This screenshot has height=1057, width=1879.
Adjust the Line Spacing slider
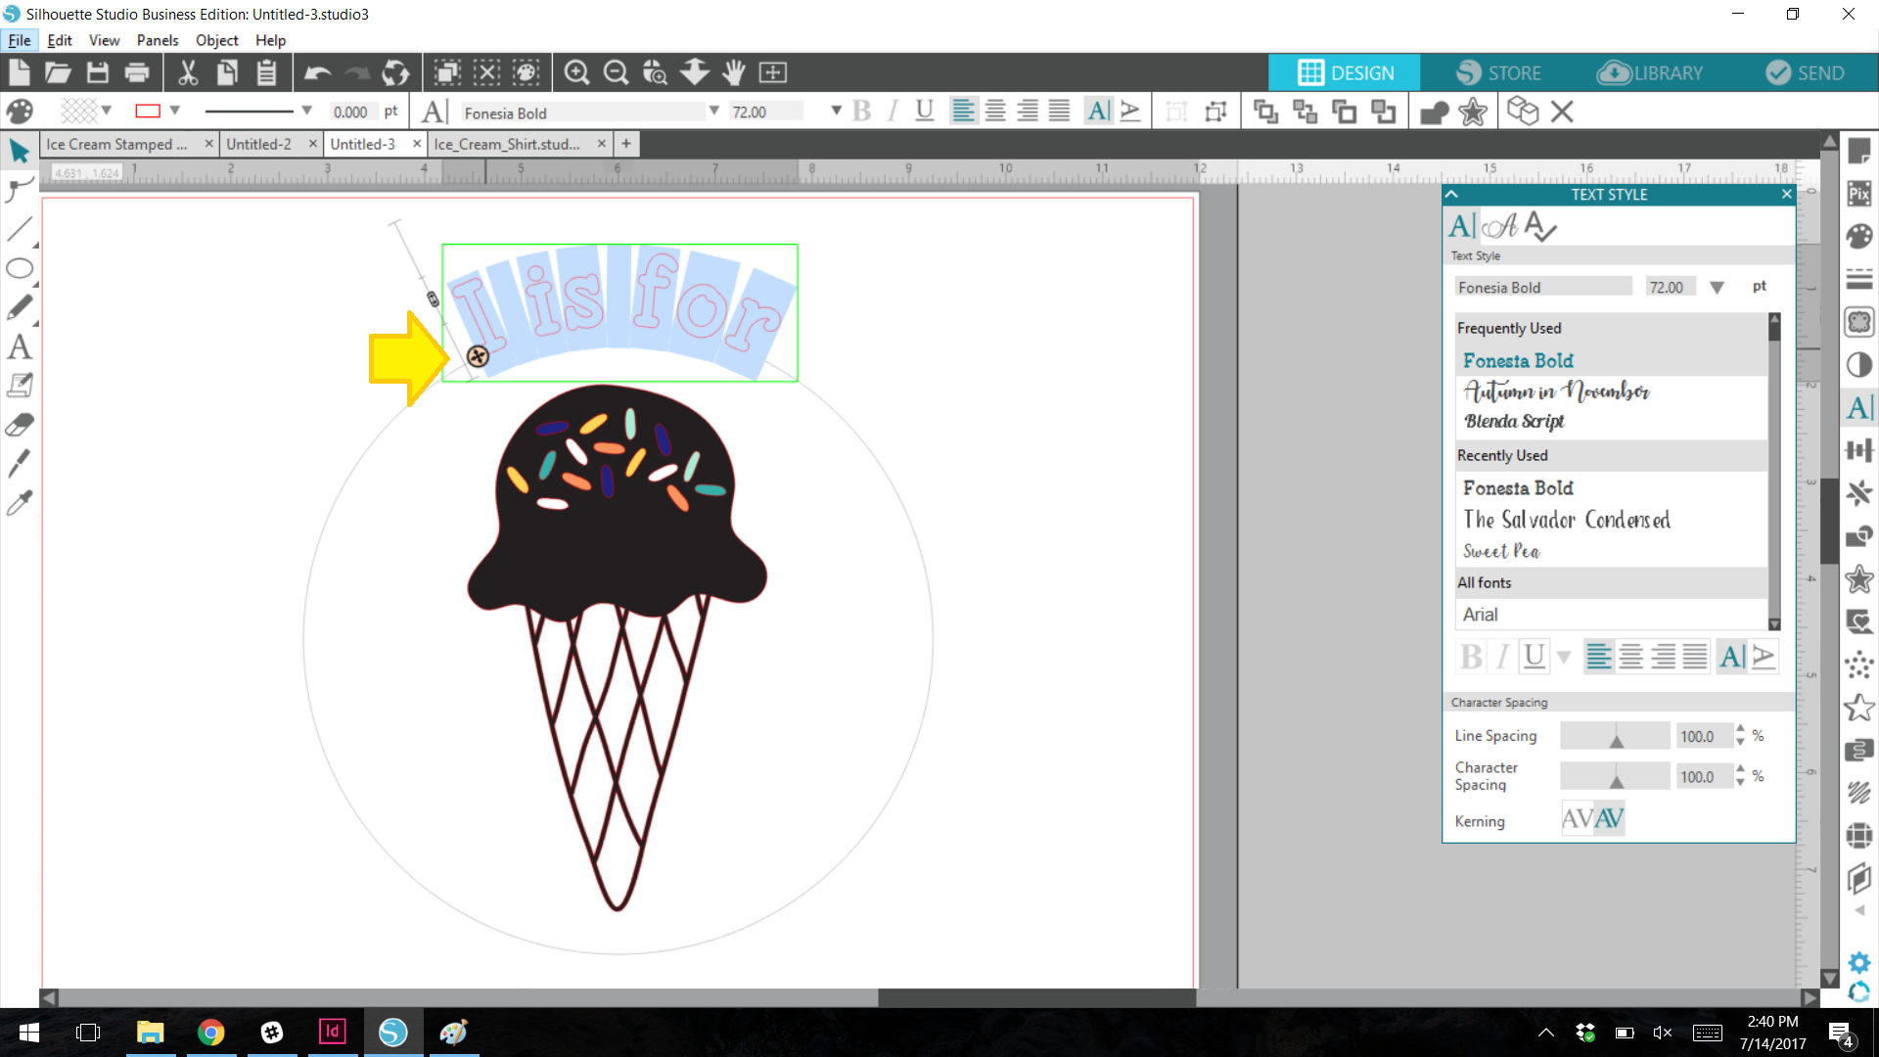click(1616, 737)
